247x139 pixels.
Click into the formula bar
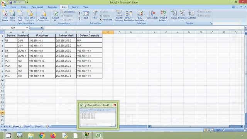point(144,28)
